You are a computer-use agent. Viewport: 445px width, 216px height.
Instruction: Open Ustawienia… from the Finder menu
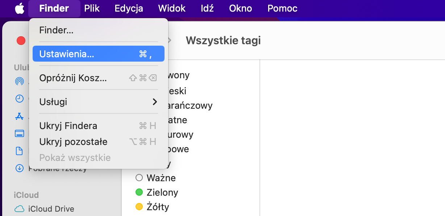tap(99, 54)
